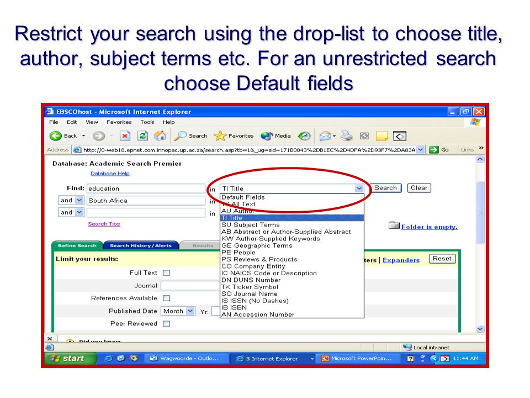Expand the Mail button dropdown arrow
Screen dimensions: 530x398
pos(335,136)
